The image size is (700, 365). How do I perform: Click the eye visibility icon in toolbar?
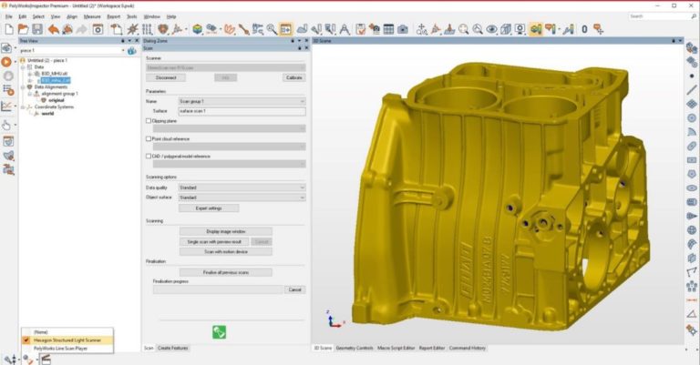491,29
